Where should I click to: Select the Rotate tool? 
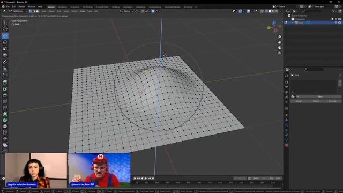coord(5,42)
